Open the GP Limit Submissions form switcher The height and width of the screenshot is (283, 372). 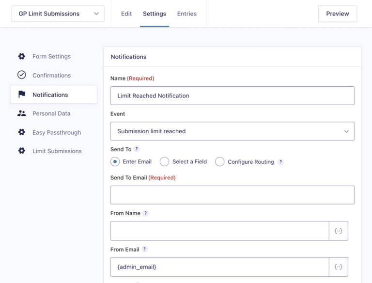(58, 14)
